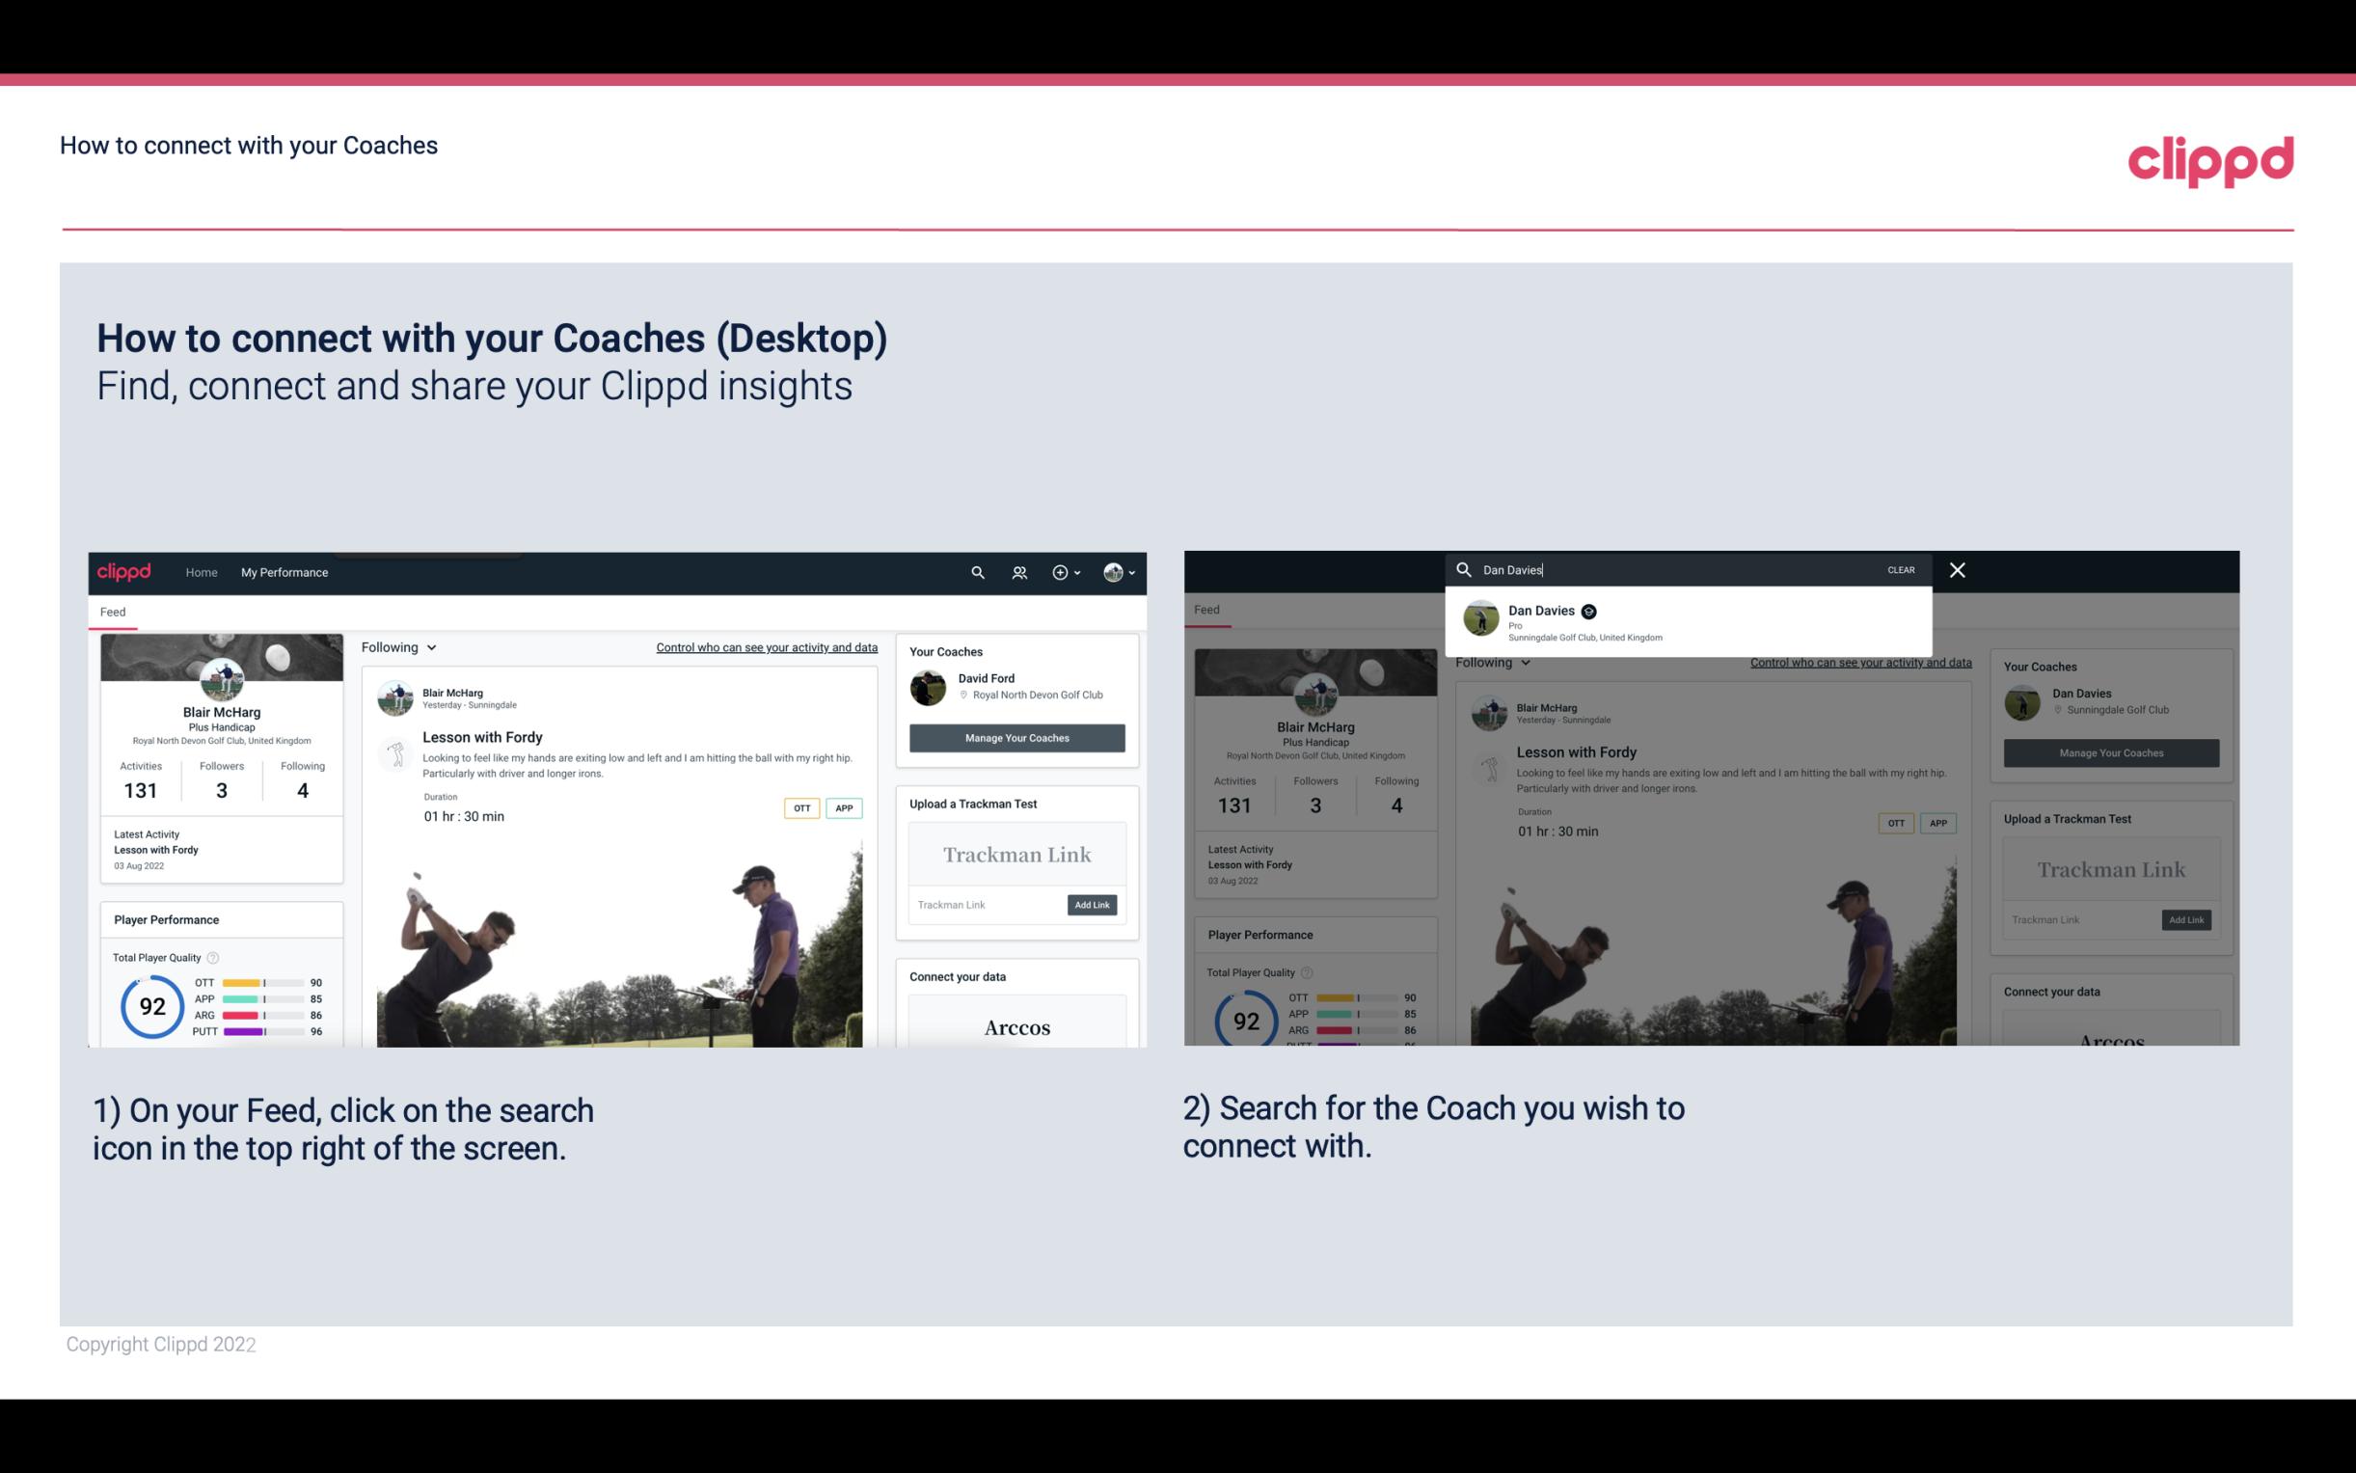Viewport: 2356px width, 1473px height.
Task: Click the Manage Your Coaches button
Action: [x=1015, y=737]
